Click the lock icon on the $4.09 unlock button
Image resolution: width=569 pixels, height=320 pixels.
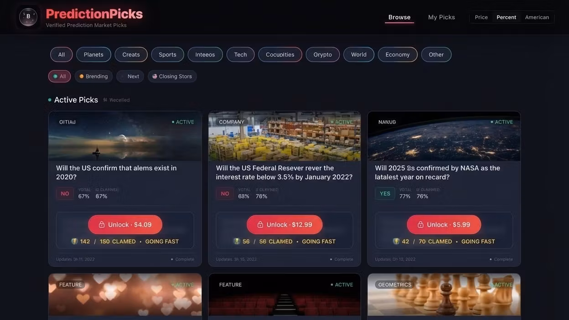(x=101, y=225)
